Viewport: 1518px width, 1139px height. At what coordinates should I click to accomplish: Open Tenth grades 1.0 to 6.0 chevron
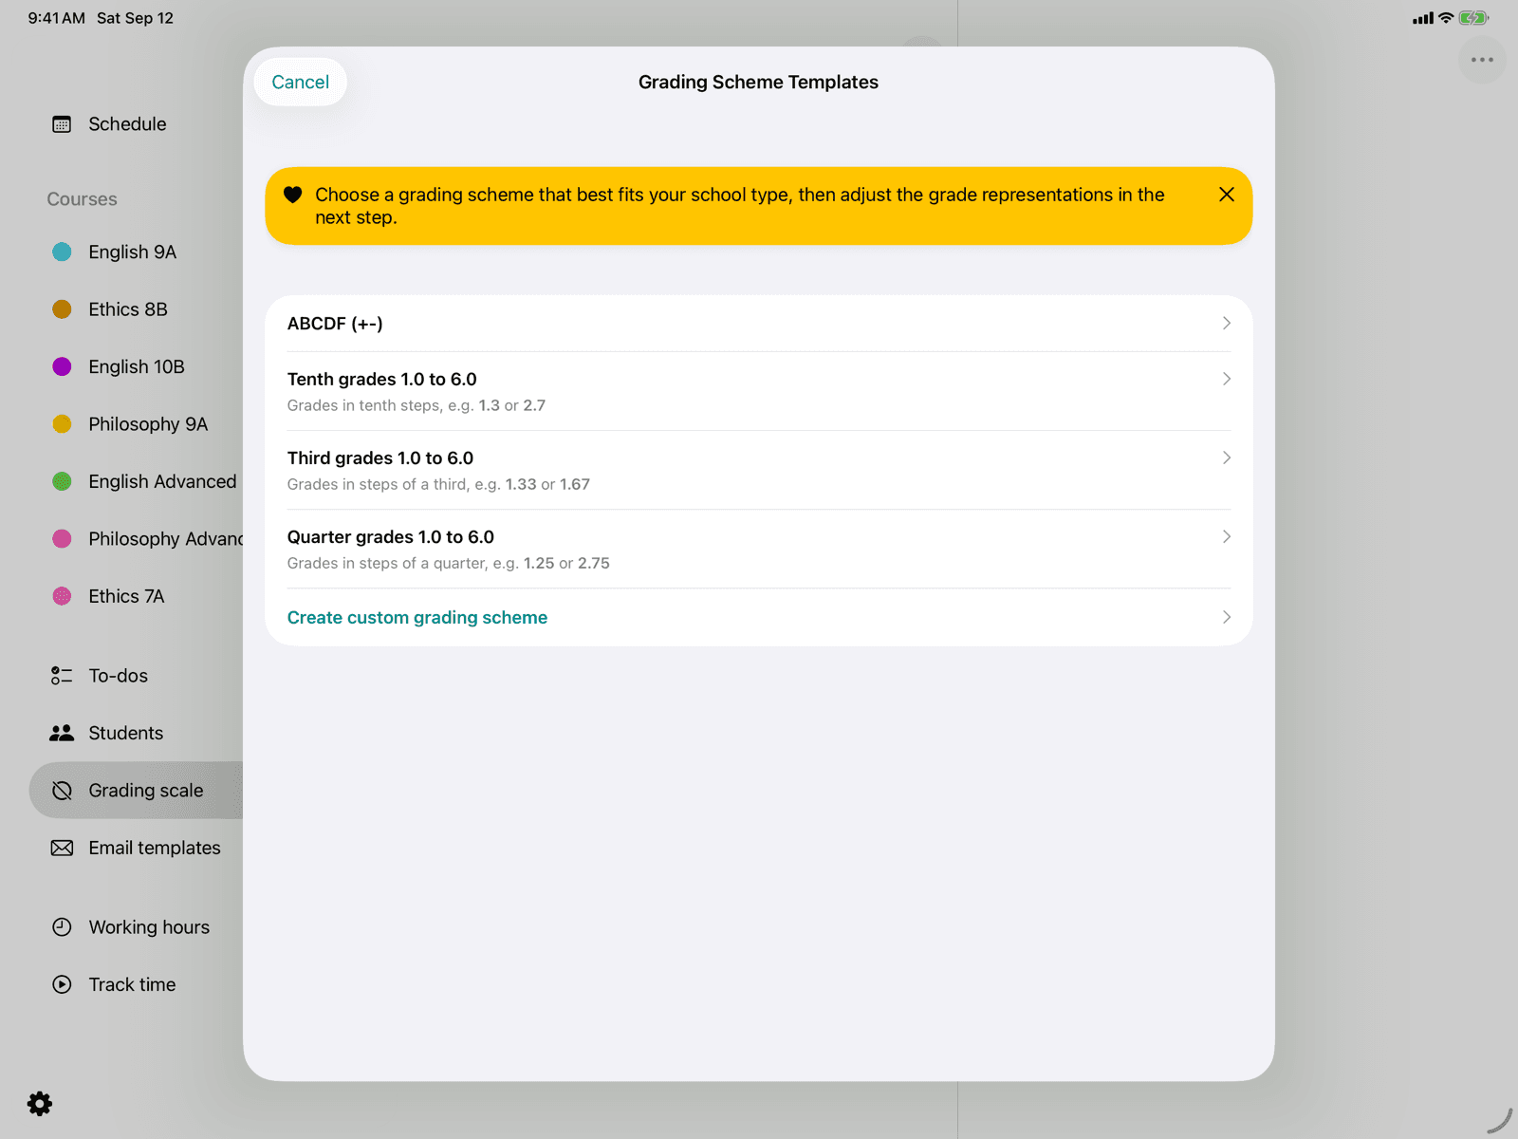(x=1227, y=379)
